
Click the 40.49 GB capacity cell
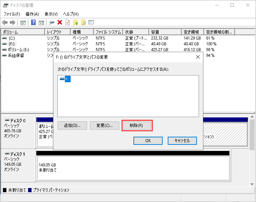click(159, 44)
